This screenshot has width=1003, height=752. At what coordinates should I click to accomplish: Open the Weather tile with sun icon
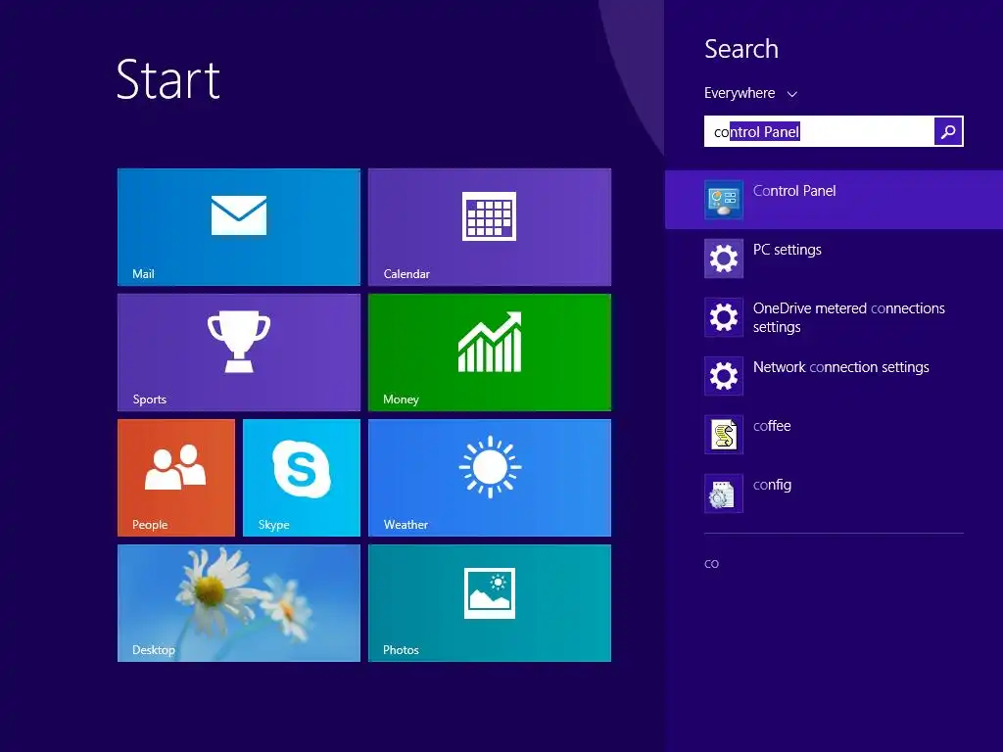(490, 478)
